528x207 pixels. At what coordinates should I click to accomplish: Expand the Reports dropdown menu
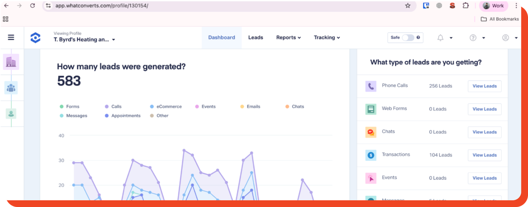point(288,38)
